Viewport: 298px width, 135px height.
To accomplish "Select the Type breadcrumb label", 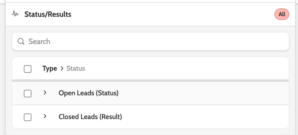I will click(x=50, y=69).
